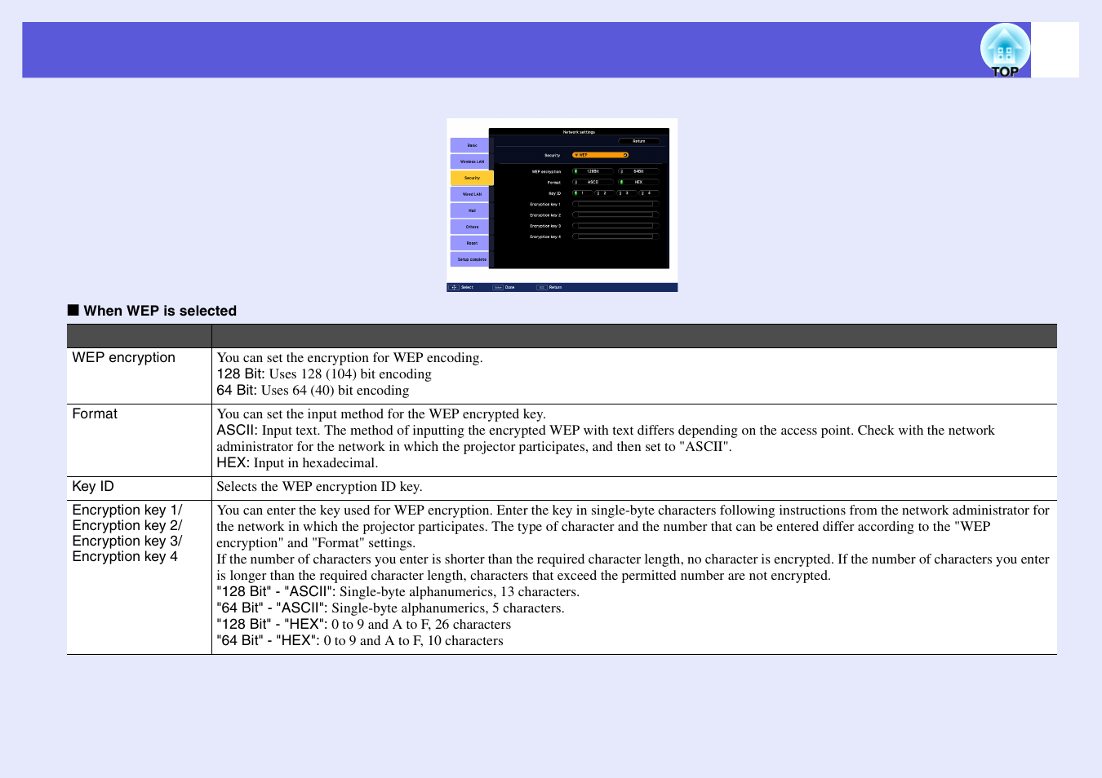Select Key ID 1
This screenshot has height=778, width=1102.
click(581, 193)
